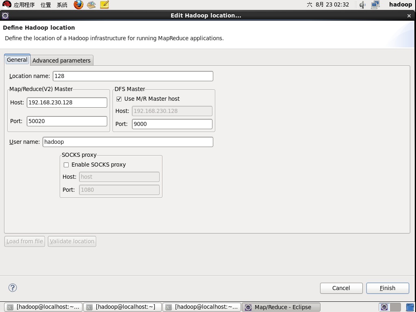Open the 应用程序 applications menu
Image resolution: width=416 pixels, height=312 pixels.
pyautogui.click(x=24, y=5)
